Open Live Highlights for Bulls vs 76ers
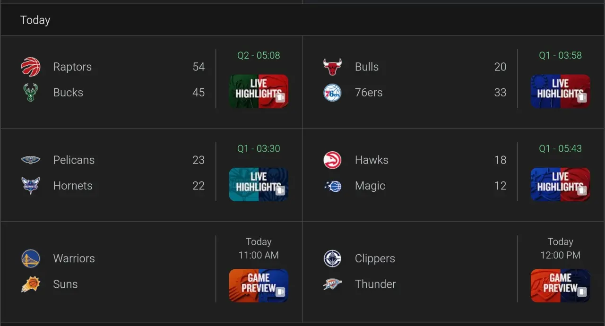The height and width of the screenshot is (326, 605). pyautogui.click(x=560, y=91)
